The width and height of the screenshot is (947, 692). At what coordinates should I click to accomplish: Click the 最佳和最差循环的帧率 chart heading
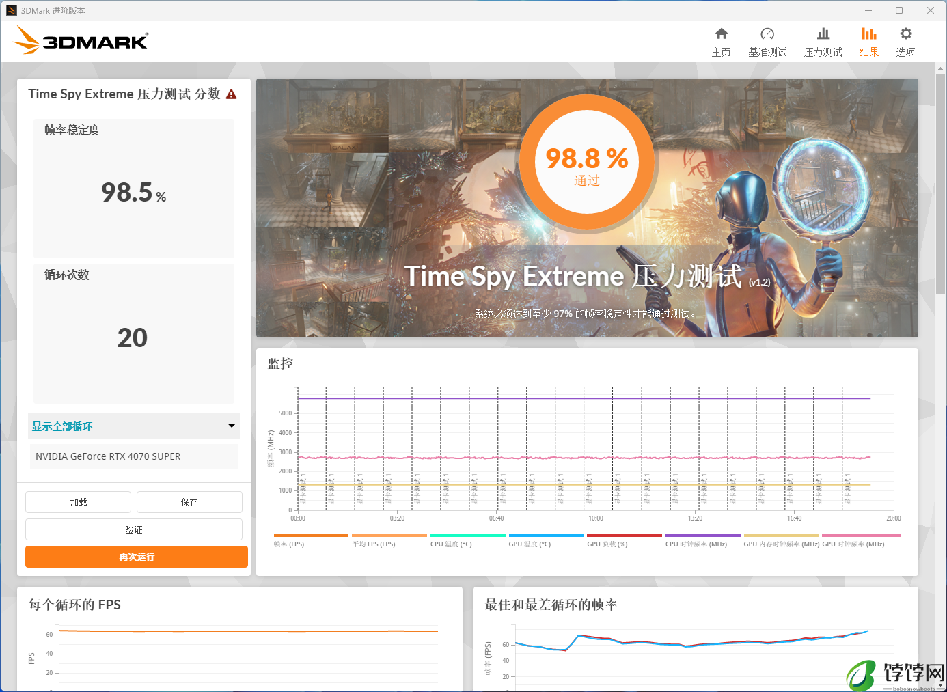click(551, 605)
